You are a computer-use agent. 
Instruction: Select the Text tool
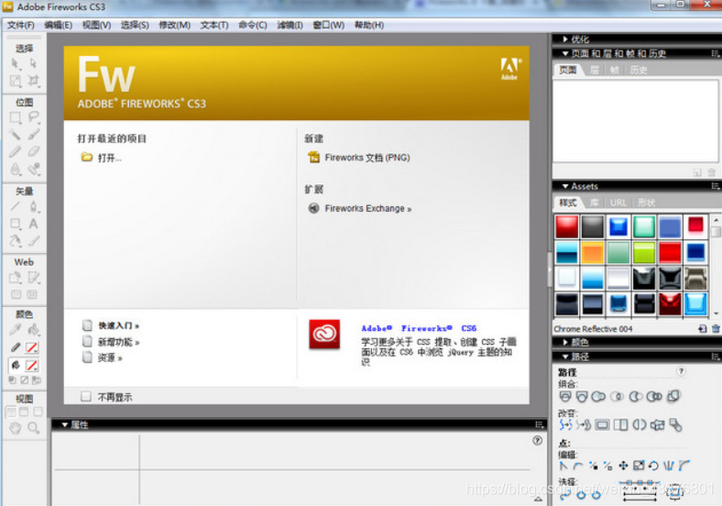[x=33, y=224]
